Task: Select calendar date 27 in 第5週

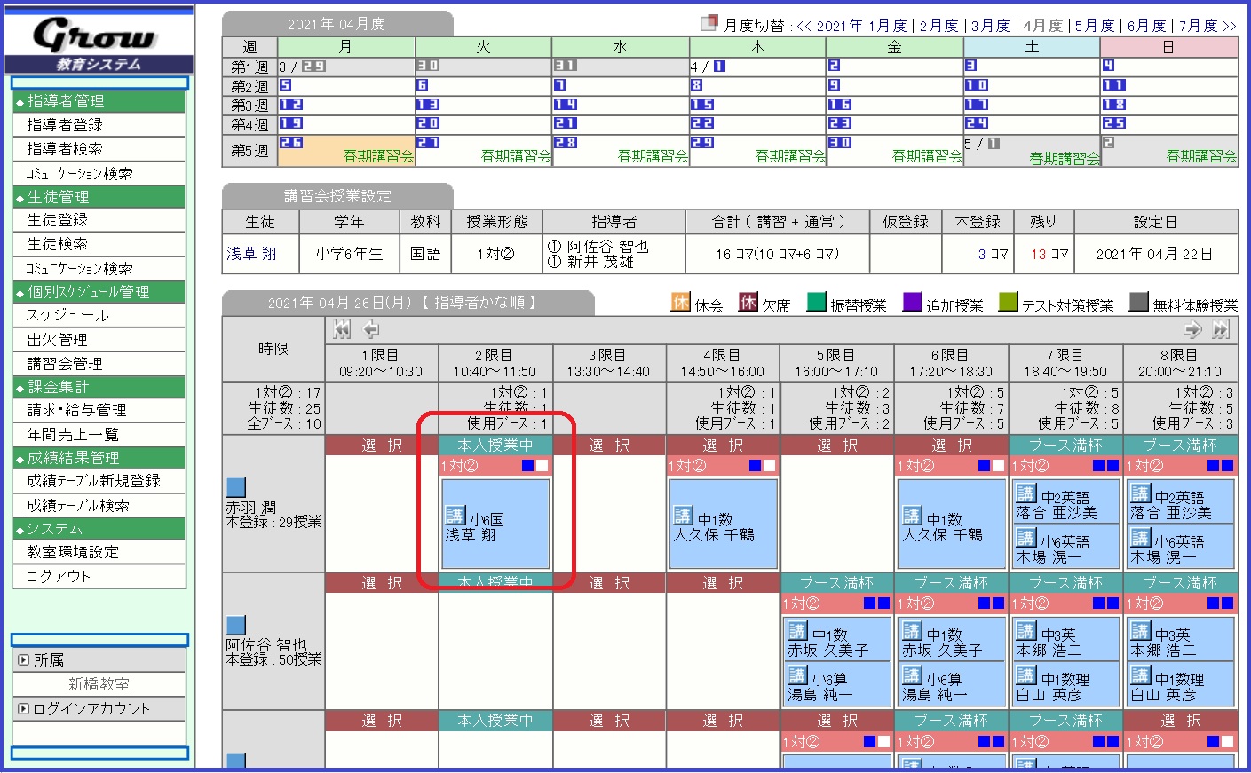Action: click(x=428, y=142)
